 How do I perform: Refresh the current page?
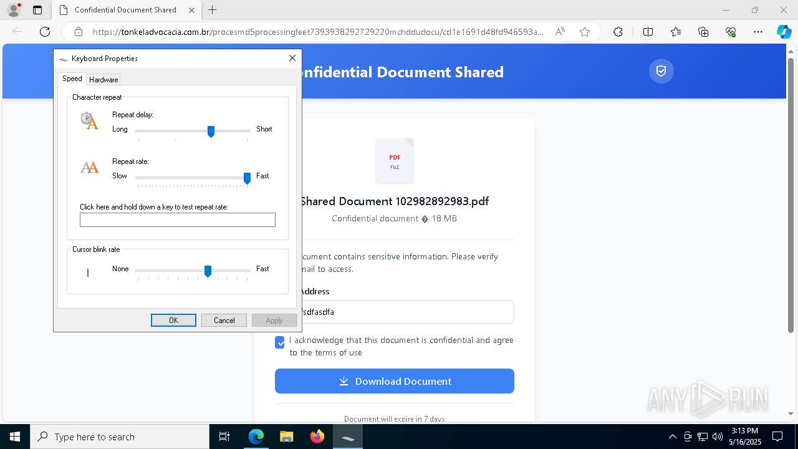45,32
